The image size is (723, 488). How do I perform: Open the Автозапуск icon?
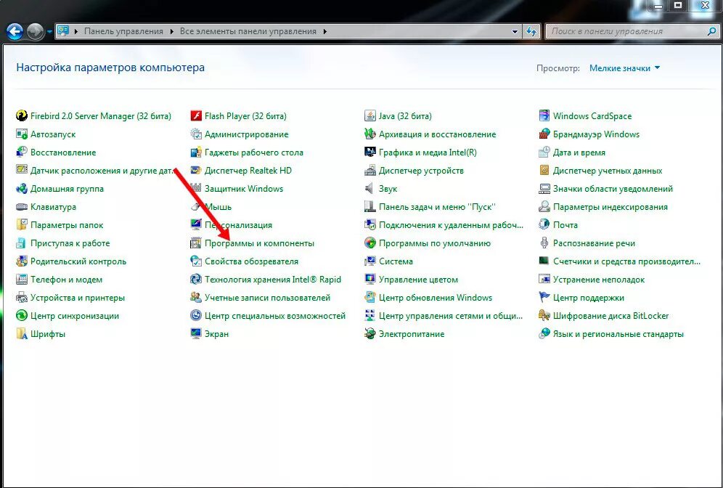click(22, 134)
